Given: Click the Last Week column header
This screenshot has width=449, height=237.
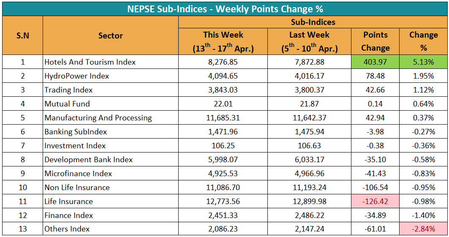Looking at the screenshot, I should (309, 41).
